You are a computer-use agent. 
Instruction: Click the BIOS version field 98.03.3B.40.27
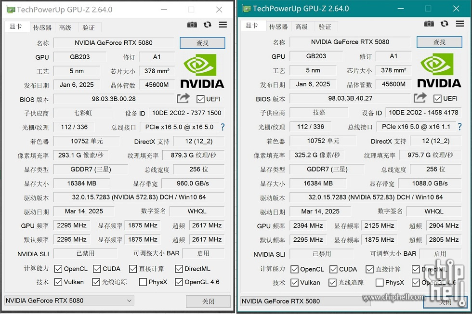(x=350, y=98)
